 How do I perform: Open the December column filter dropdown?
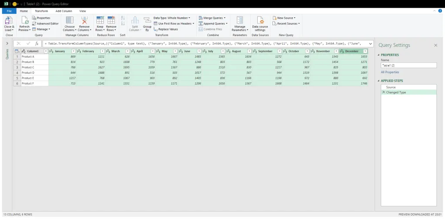tap(365, 51)
